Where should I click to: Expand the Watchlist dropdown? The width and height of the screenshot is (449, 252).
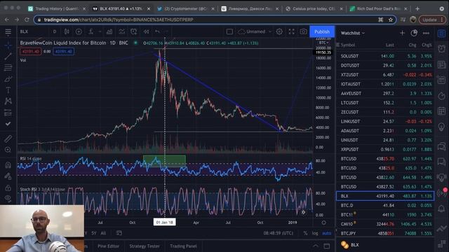(x=353, y=33)
